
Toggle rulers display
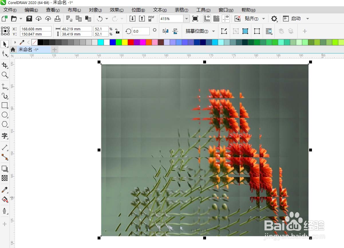tap(207, 19)
